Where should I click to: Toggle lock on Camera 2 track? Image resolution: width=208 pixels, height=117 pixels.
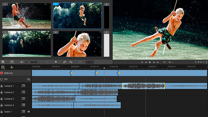[2, 92]
